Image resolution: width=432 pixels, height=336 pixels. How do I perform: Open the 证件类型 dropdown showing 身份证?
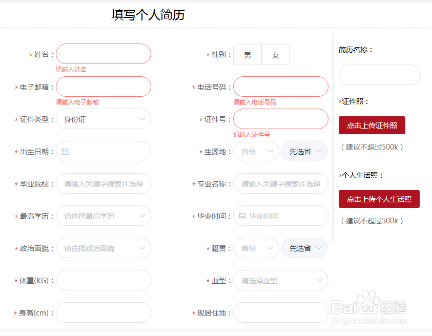[103, 119]
